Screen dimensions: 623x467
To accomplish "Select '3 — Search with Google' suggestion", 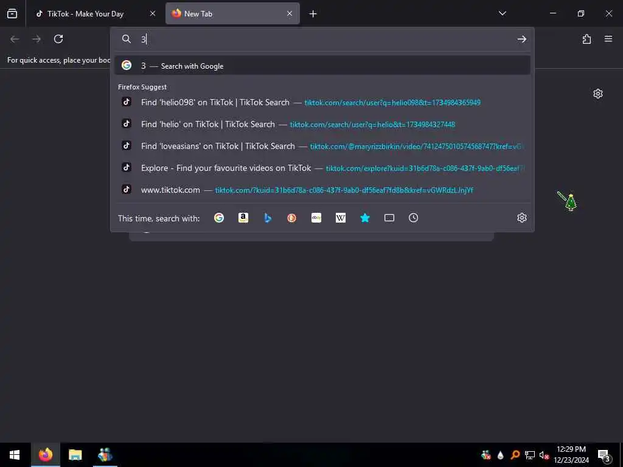I will click(x=322, y=66).
